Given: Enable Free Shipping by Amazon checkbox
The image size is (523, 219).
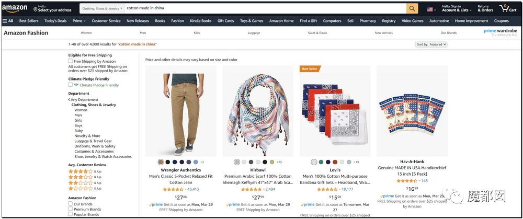Looking at the screenshot, I should pos(71,61).
